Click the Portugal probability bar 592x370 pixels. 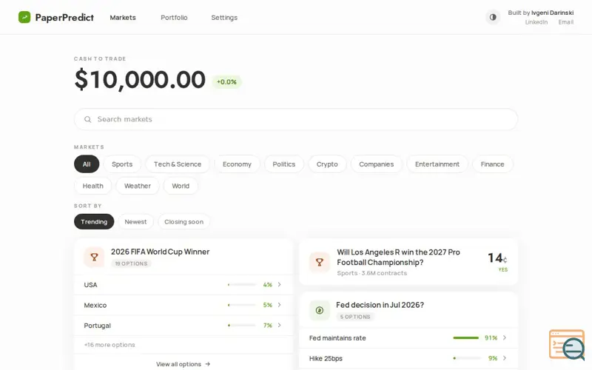242,325
